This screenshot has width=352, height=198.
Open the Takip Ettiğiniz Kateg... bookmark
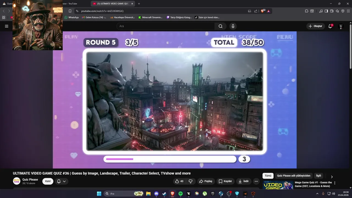(179, 17)
